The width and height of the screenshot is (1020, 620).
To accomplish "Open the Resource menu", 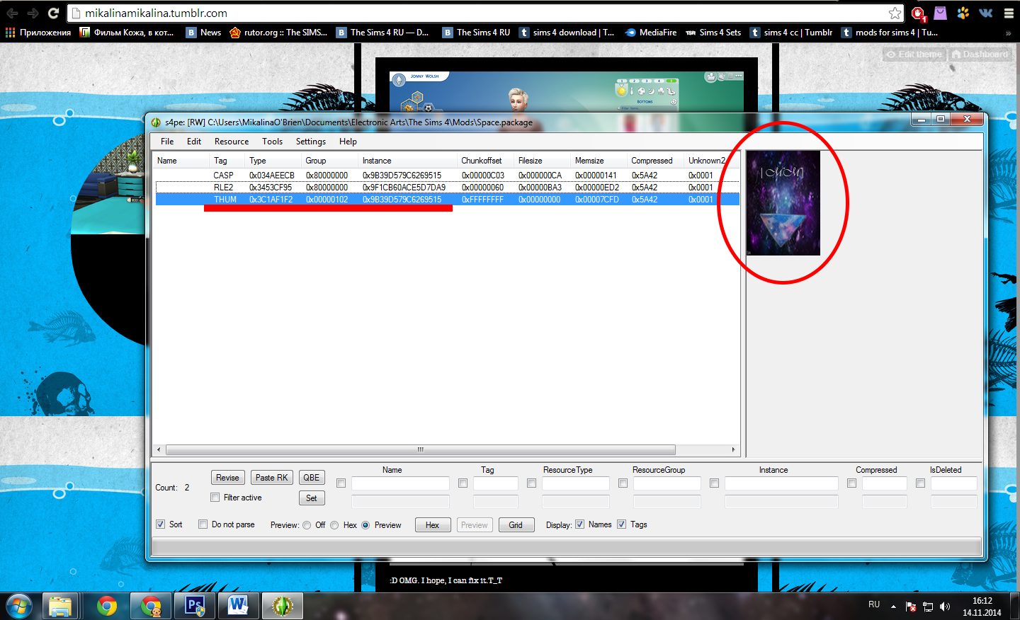I will (x=232, y=142).
